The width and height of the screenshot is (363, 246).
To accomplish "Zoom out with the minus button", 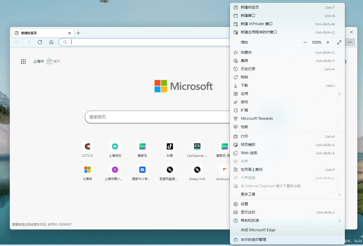I will coord(305,42).
